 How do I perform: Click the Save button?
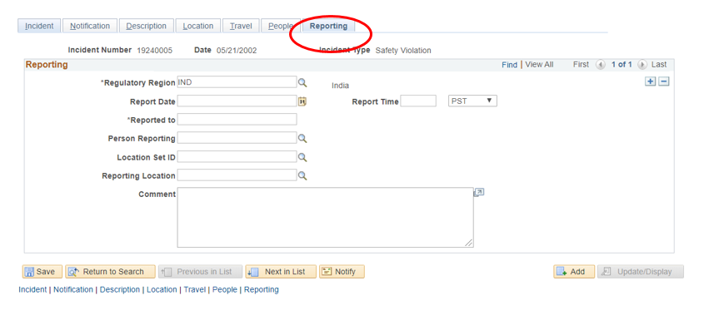click(42, 272)
